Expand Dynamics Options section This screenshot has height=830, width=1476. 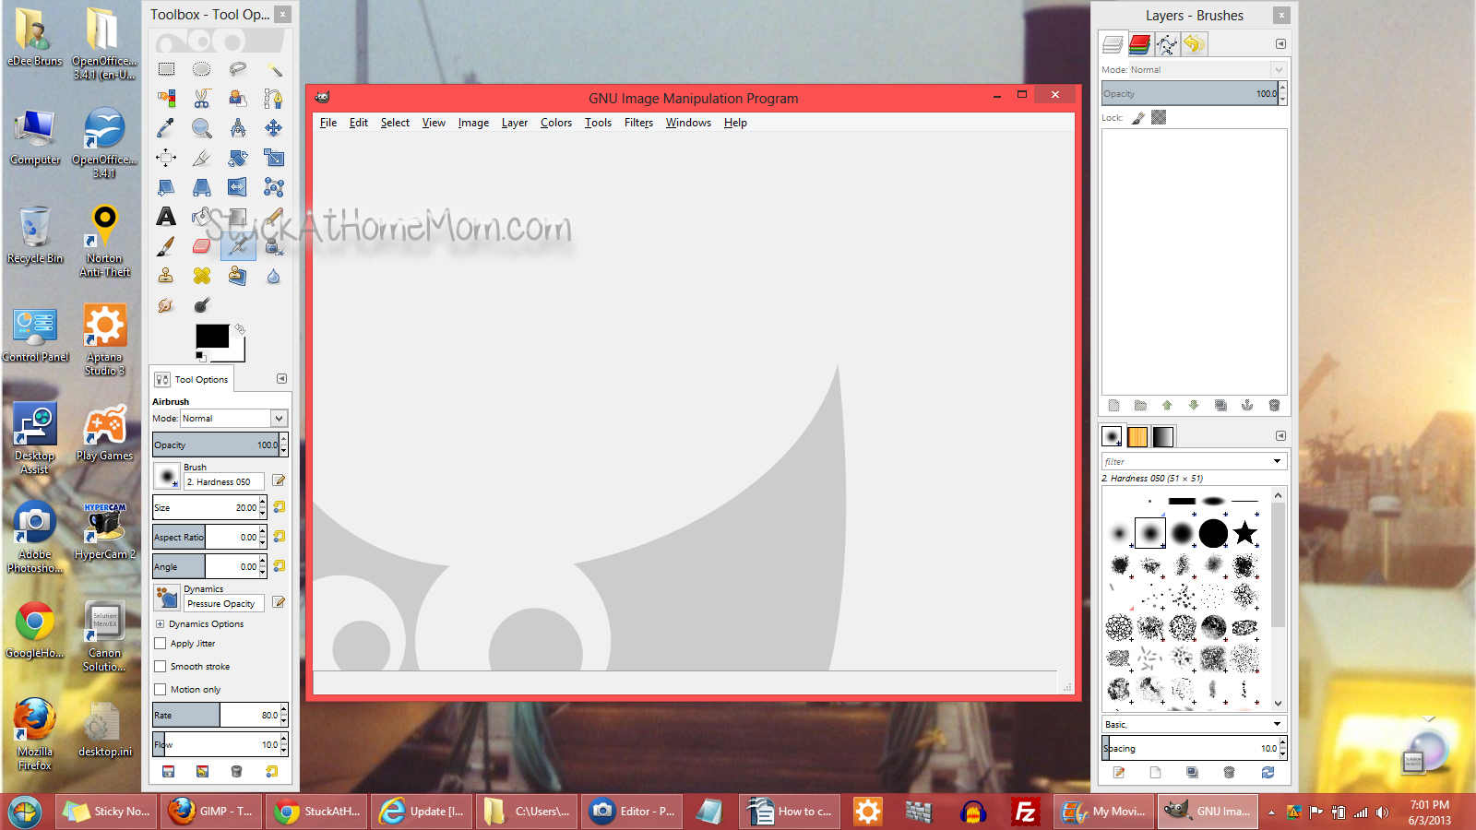tap(160, 624)
